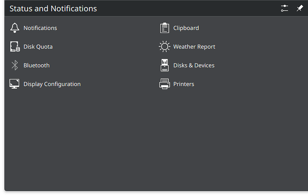Click the Disks & Devices text label
The height and width of the screenshot is (195, 308).
coord(194,65)
